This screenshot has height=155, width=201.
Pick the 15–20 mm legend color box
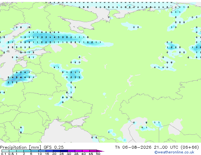click(49, 151)
